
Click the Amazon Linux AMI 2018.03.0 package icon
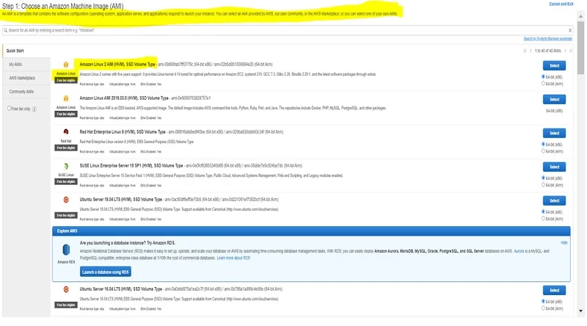[x=66, y=98]
